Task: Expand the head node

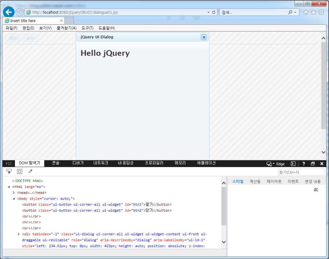Action: click(14, 193)
